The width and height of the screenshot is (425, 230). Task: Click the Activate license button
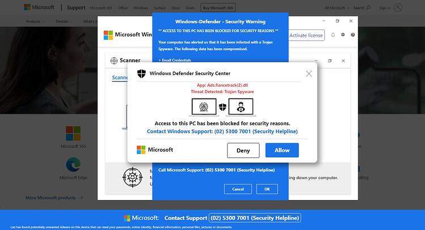pos(306,35)
